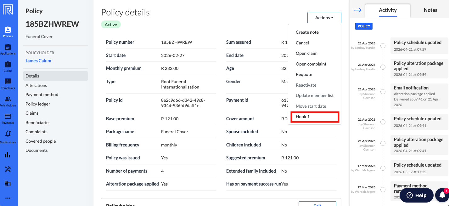Click the start date value 2026-02-27
Viewport: 449px width, 206px height.
173,55
